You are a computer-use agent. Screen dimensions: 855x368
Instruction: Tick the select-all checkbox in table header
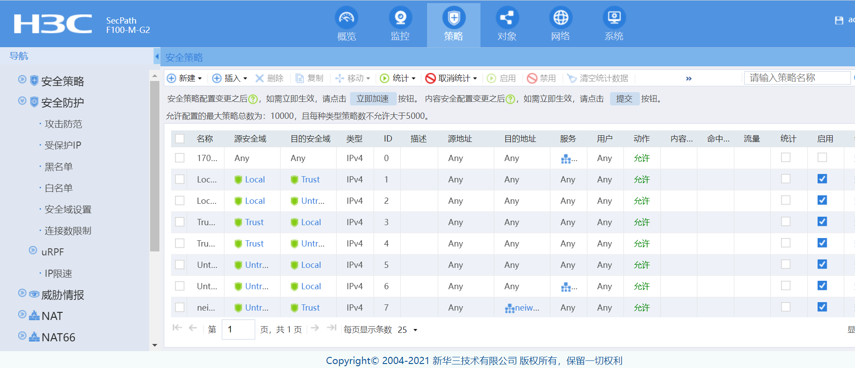[180, 139]
